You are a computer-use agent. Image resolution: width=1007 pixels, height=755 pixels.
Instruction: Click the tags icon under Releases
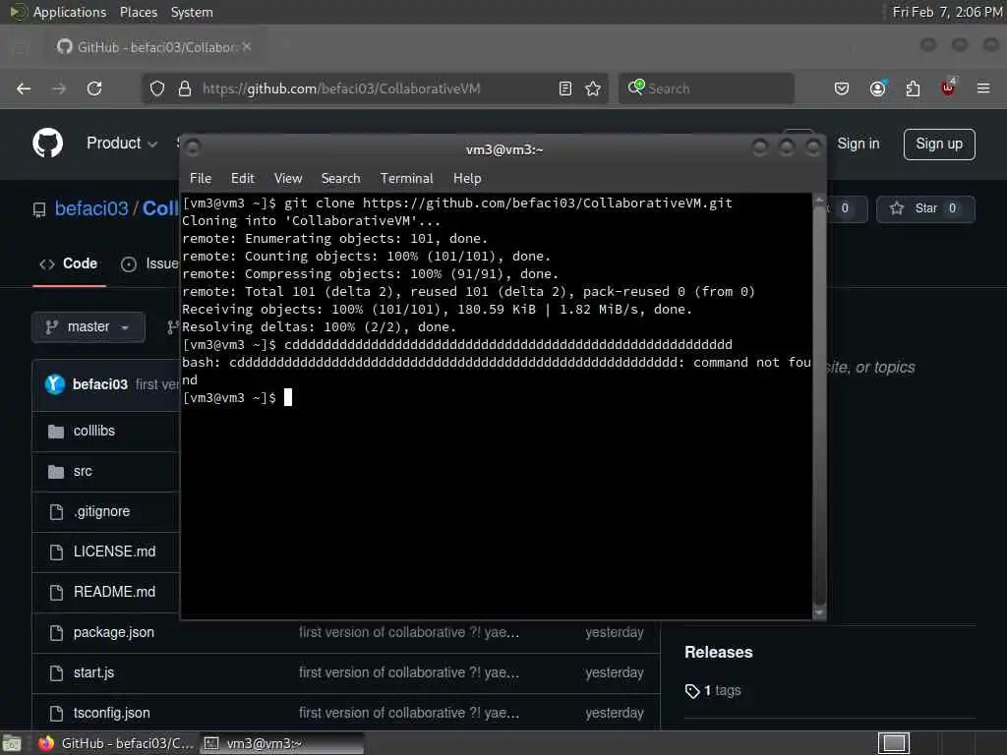coord(692,691)
